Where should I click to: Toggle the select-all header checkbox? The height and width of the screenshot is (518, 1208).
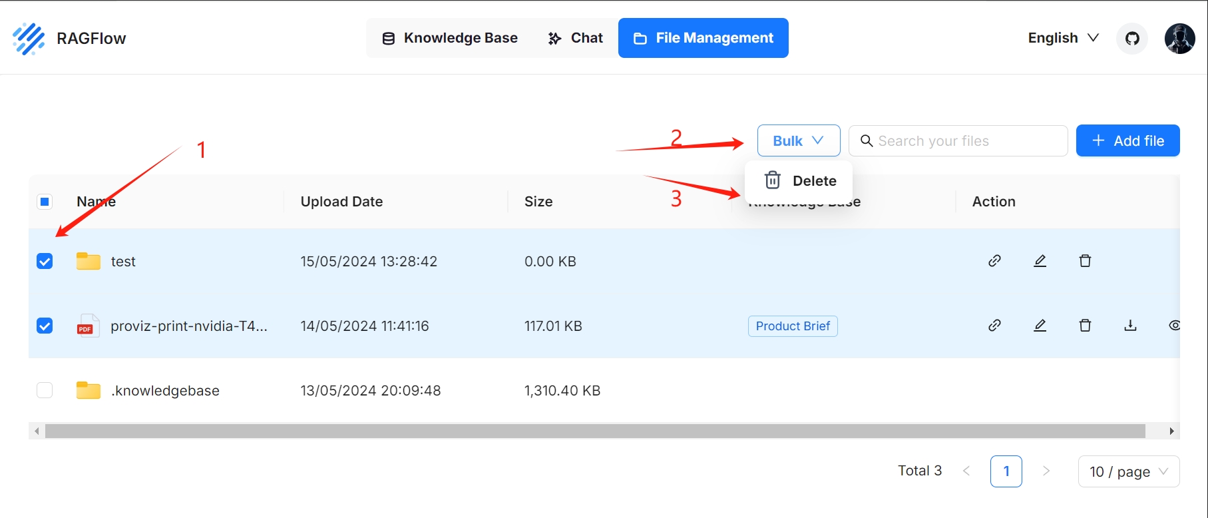[x=45, y=202]
